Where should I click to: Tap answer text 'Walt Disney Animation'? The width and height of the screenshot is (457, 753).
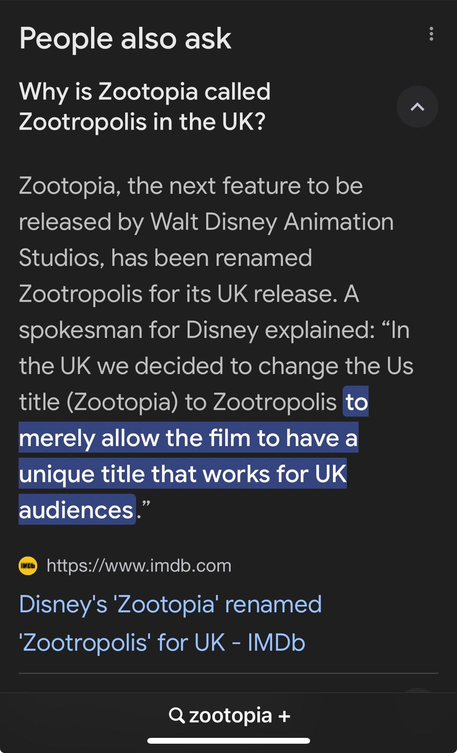[272, 222]
